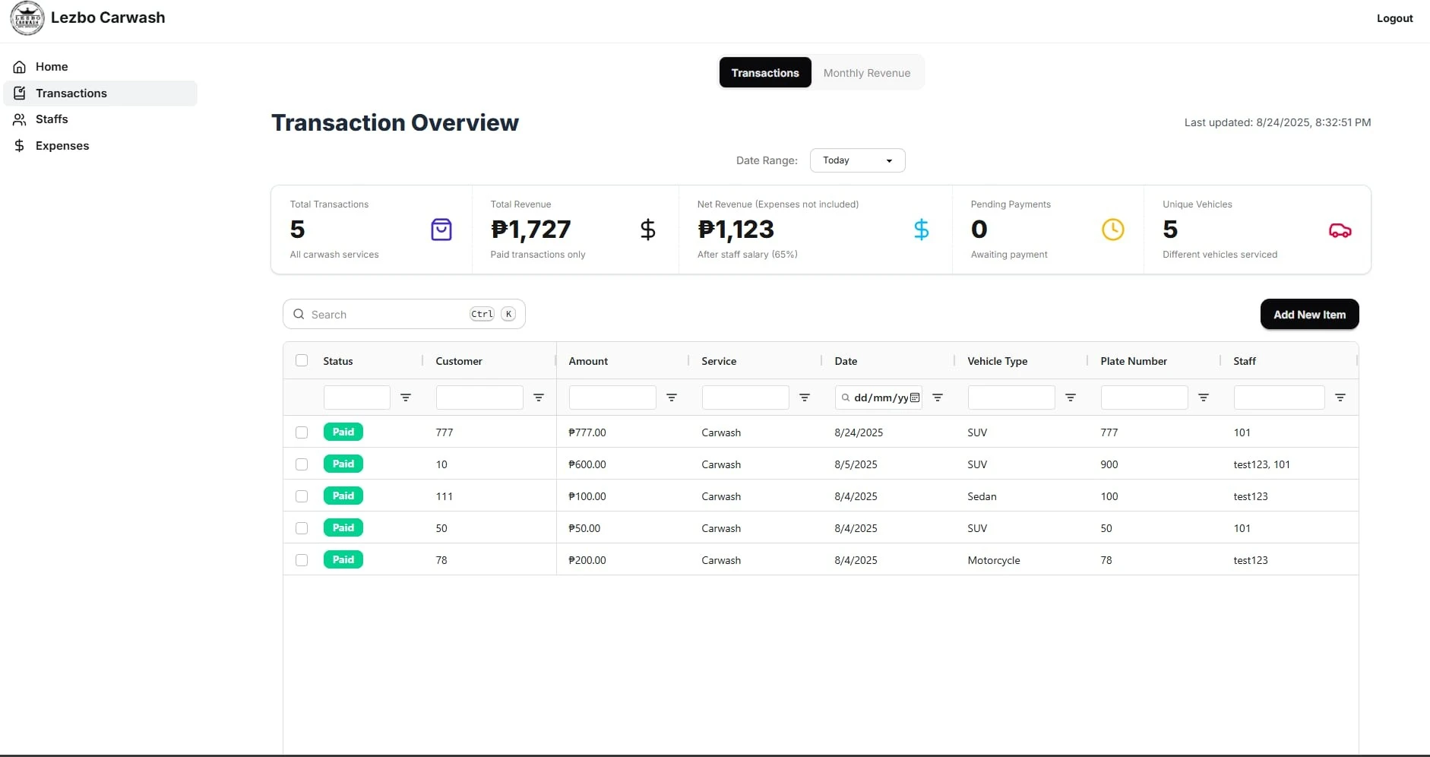Screen dimensions: 1430x757
Task: Check the row checkbox for customer 78
Action: point(302,559)
